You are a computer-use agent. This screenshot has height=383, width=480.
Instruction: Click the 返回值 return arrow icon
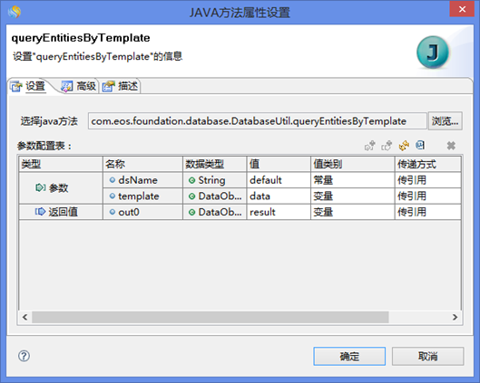click(40, 211)
